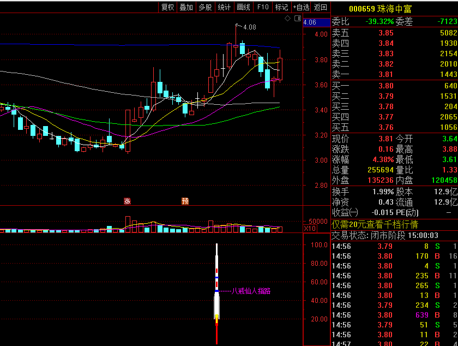Activate the 画线 drawing tool

[243, 7]
